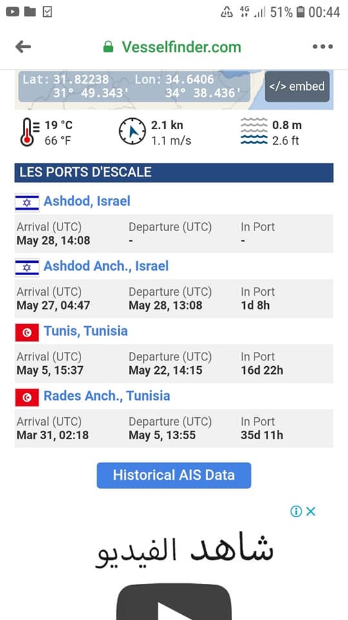Screen dimensions: 348x620
Task: Tap the green padlock security icon
Action: point(108,47)
